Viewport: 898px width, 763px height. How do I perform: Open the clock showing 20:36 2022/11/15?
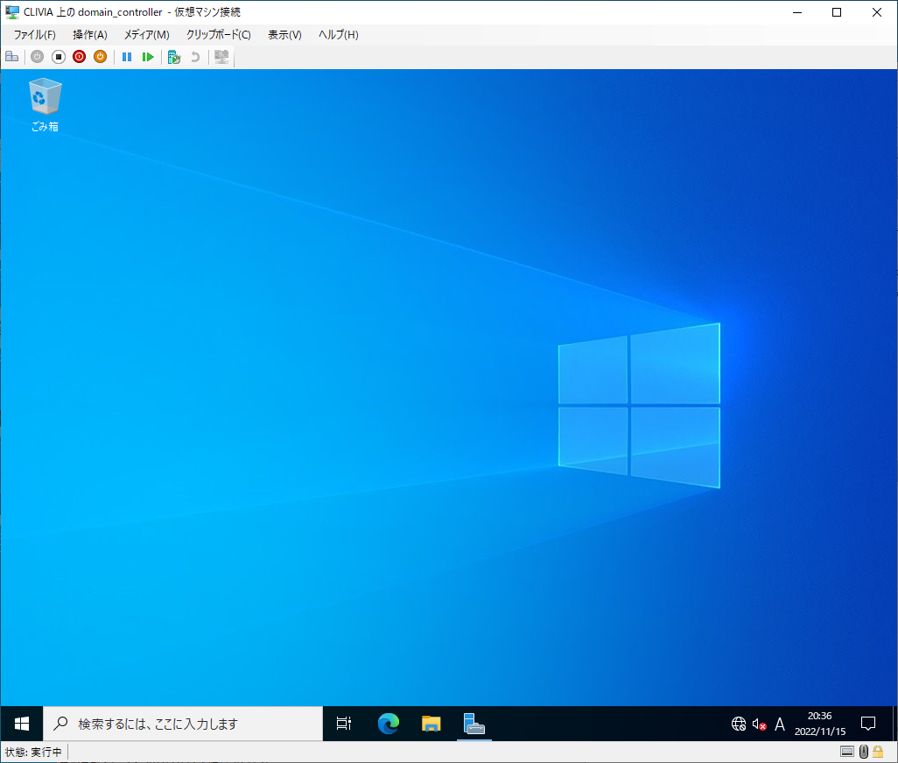click(x=819, y=724)
